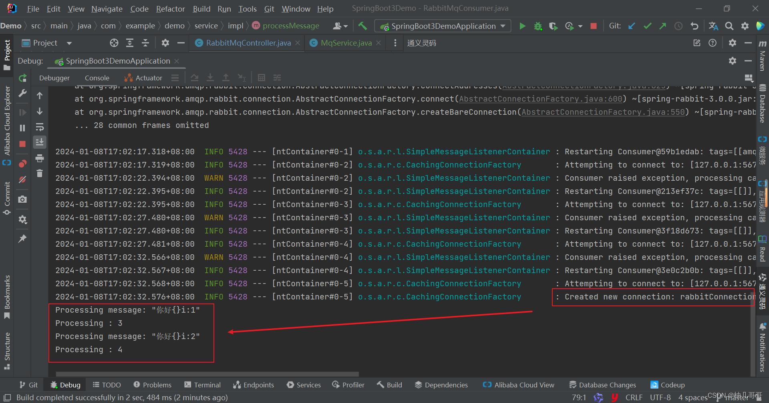Open the Actuator tab
769x403 pixels.
(143, 78)
